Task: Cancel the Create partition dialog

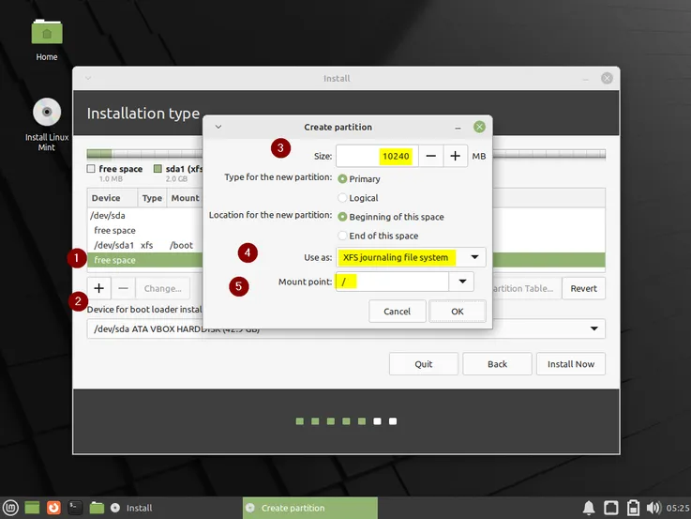Action: [x=397, y=312]
